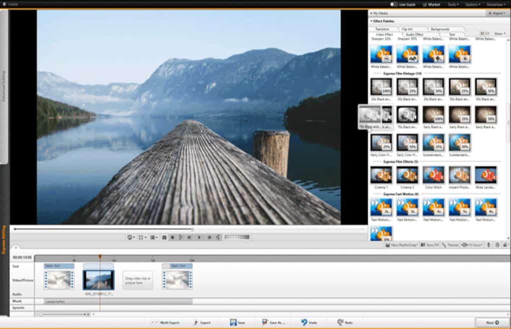Select the empty 'Drag video clip' placeholder
The width and height of the screenshot is (511, 329).
coord(138,280)
